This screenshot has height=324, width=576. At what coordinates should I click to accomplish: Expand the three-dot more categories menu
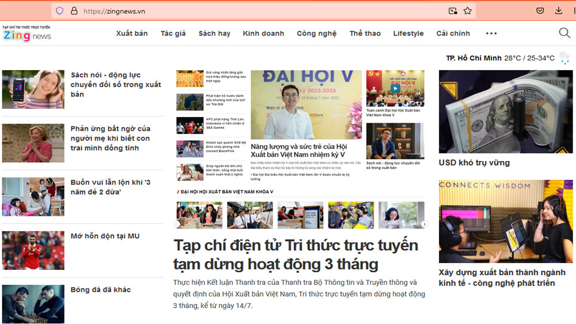tap(491, 33)
